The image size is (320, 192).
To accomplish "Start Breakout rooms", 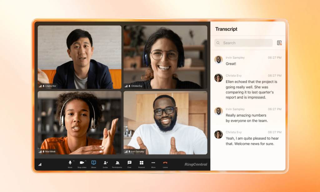I will [141, 163].
